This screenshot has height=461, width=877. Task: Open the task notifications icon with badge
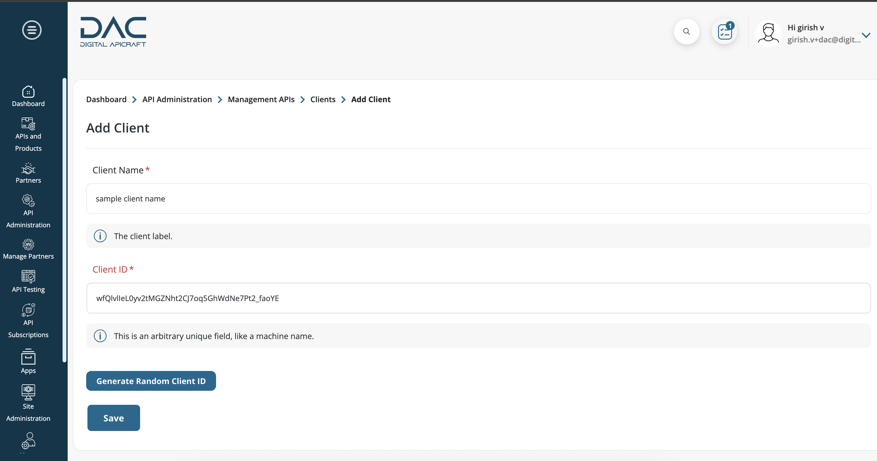(x=725, y=32)
